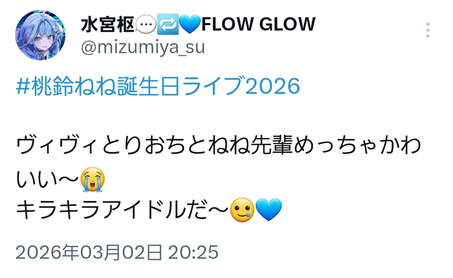This screenshot has width=453, height=278.
Task: Click the キラキラアイドルだ〜 line
Action: click(x=122, y=210)
